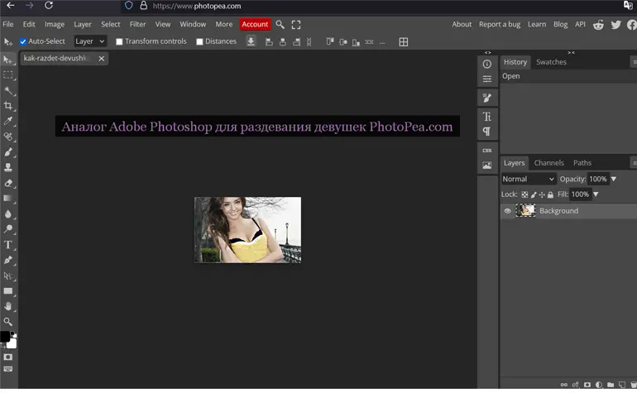
Task: Open the Info panel icon
Action: 487,65
